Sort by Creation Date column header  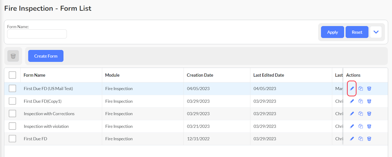(200, 75)
